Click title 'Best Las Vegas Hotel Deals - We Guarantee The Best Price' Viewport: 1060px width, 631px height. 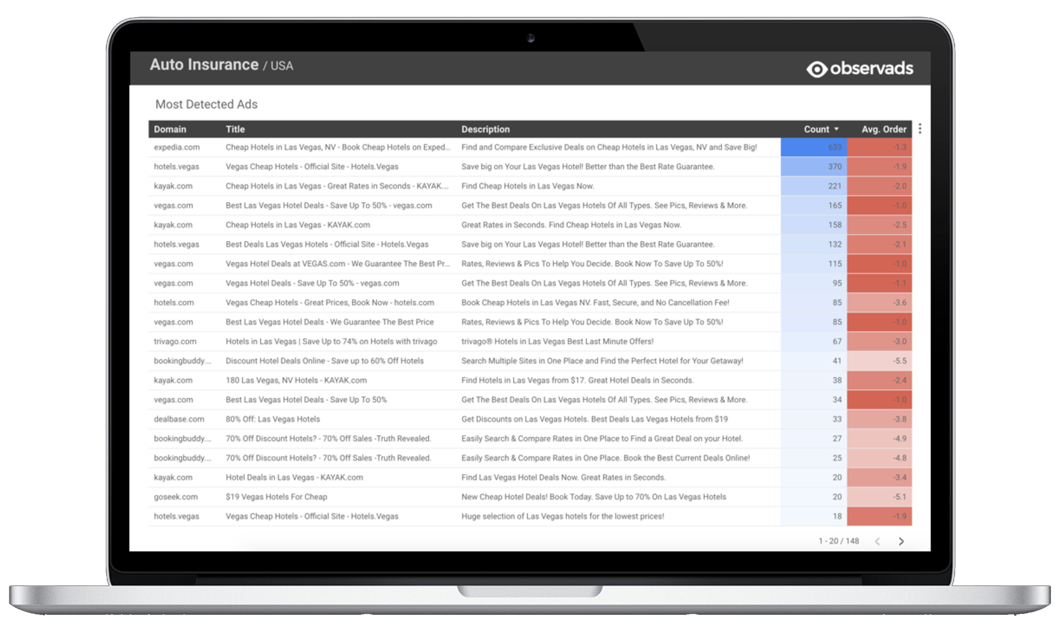point(330,322)
